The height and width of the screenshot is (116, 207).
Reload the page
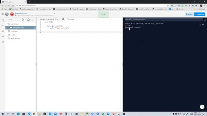9,6
